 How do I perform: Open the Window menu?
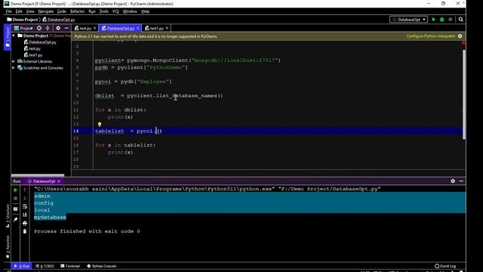tap(130, 11)
